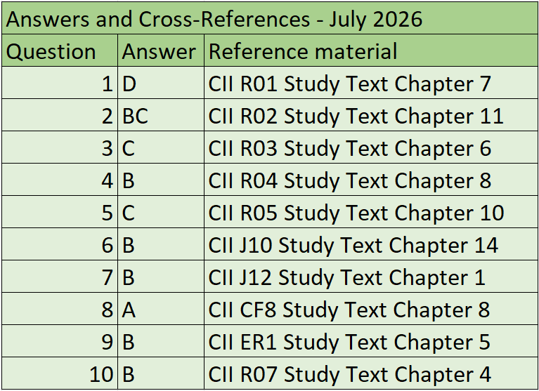
Task: Select the question number 6 cell
Action: (x=60, y=244)
